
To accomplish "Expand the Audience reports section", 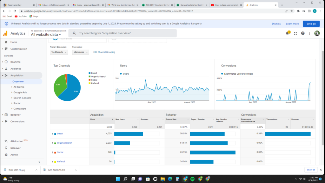I will point(3,69).
